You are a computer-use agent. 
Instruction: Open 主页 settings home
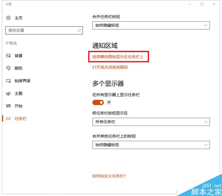pyautogui.click(x=18, y=18)
